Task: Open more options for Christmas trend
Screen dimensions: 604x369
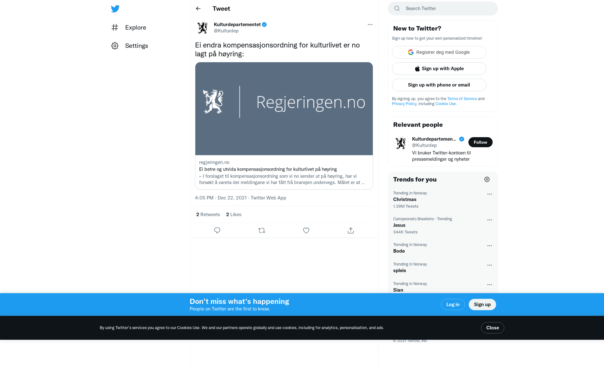Action: click(489, 194)
